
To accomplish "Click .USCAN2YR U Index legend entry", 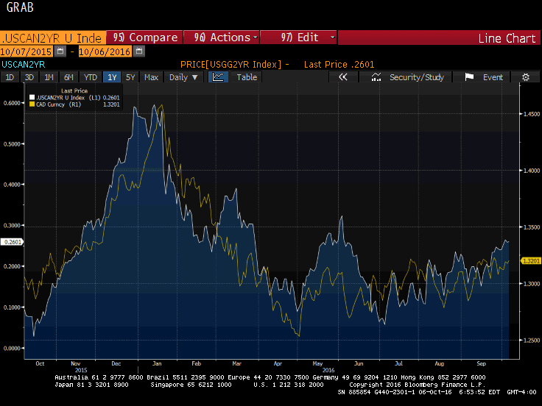I will click(74, 98).
